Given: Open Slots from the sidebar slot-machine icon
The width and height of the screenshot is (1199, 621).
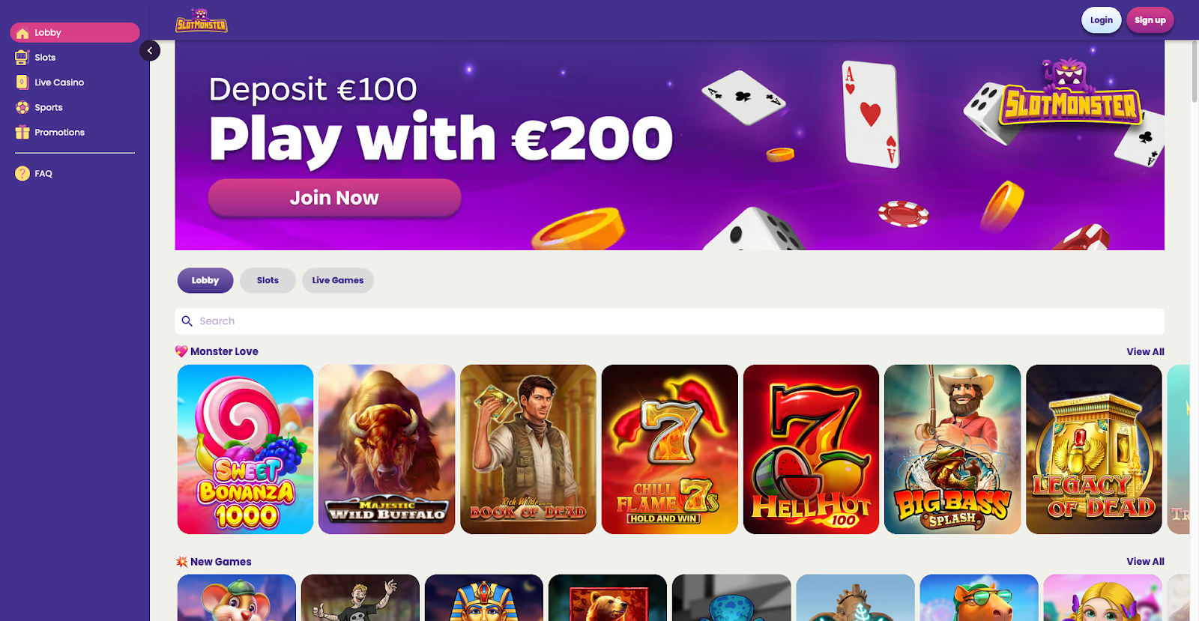Looking at the screenshot, I should coord(22,58).
